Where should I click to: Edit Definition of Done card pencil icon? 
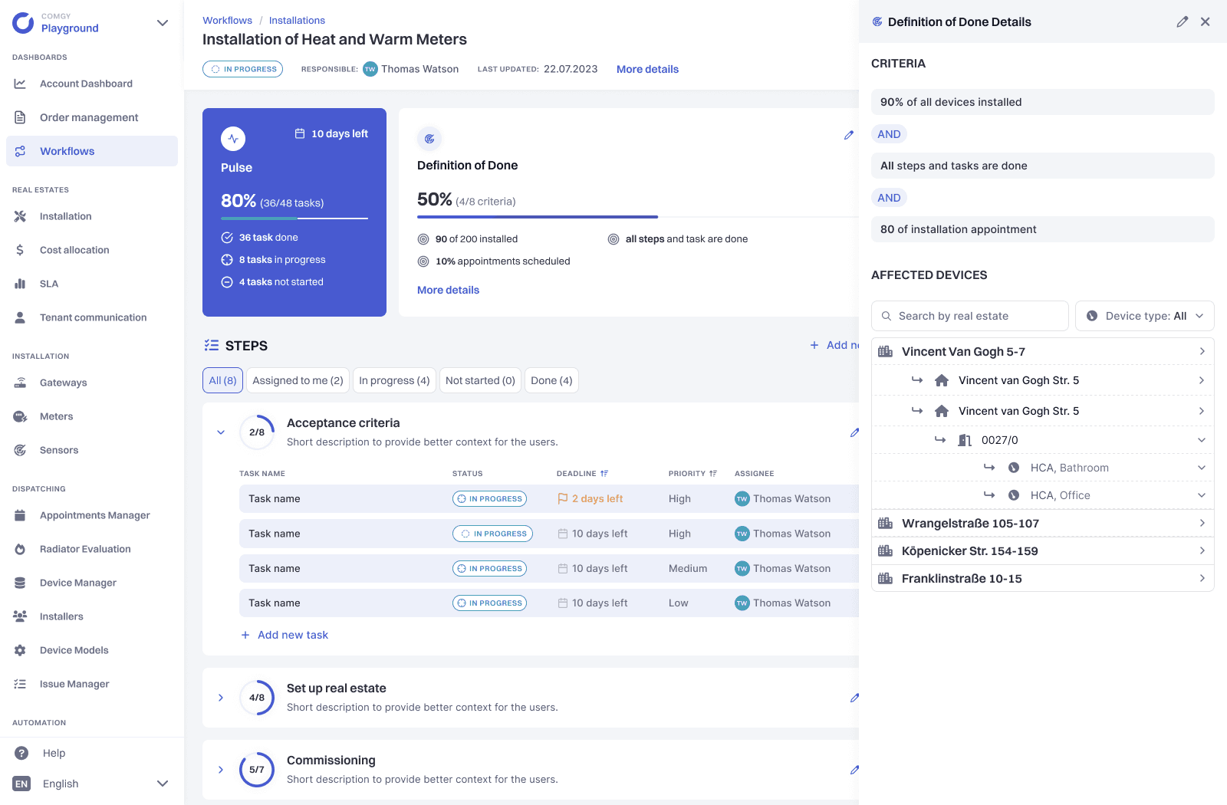pyautogui.click(x=849, y=135)
